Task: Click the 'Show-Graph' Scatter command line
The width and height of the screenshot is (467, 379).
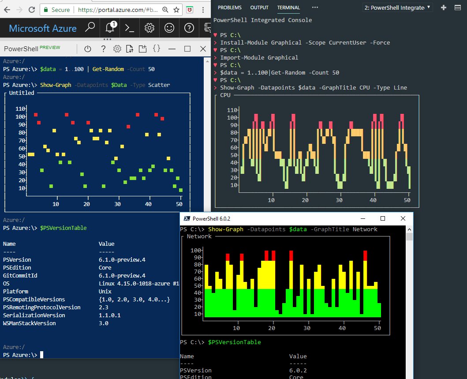Action: pyautogui.click(x=105, y=85)
